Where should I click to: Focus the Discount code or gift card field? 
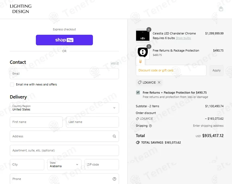click(x=171, y=70)
